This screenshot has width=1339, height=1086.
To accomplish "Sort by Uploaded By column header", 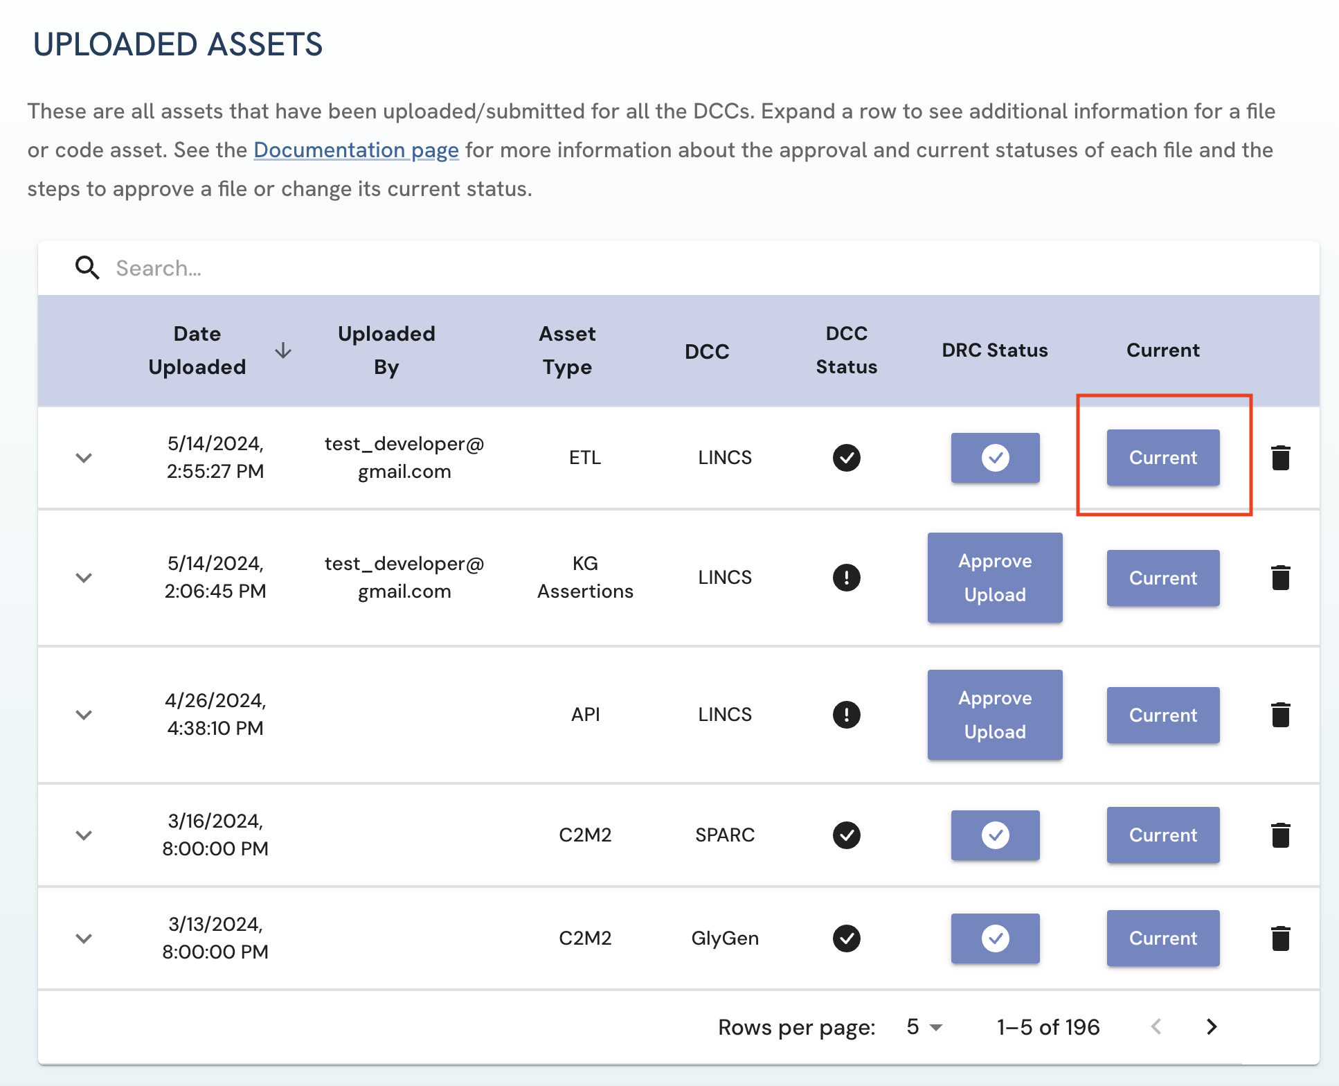I will tap(386, 350).
